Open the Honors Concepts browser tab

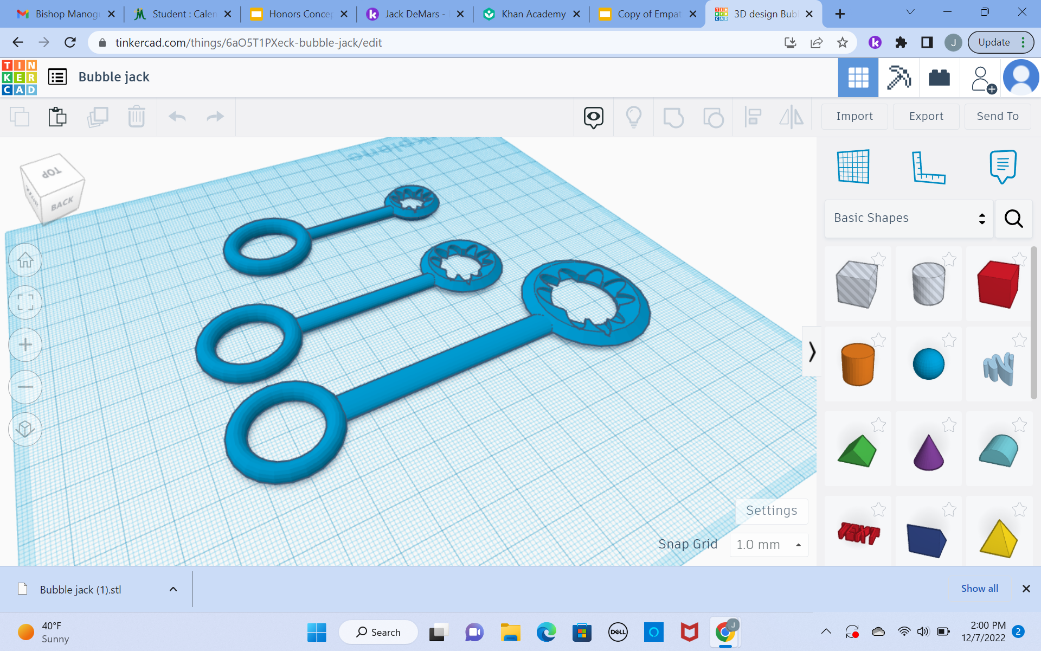299,14
